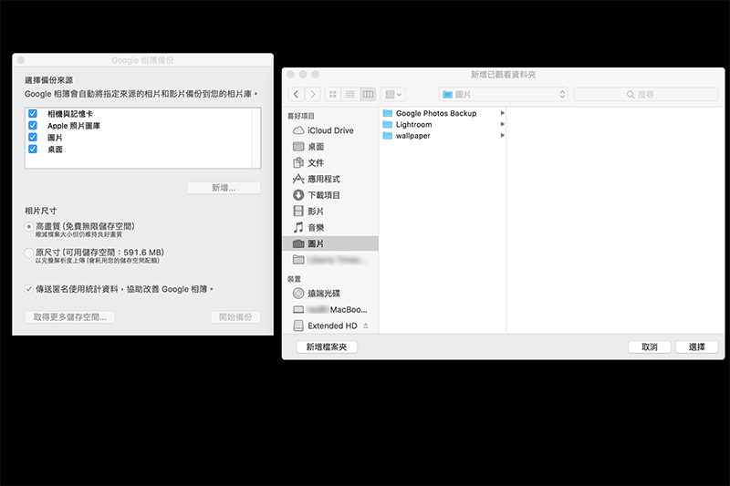The width and height of the screenshot is (730, 486).
Task: Go forward with the right arrow button
Action: coord(313,95)
